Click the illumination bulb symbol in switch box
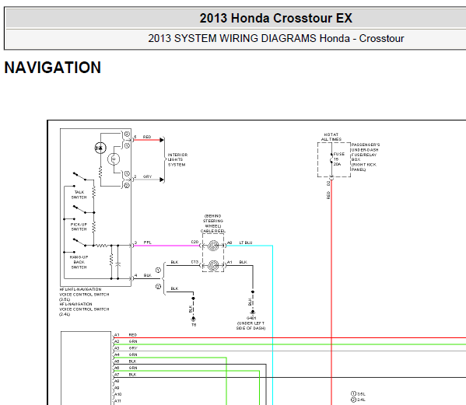 tap(114, 159)
